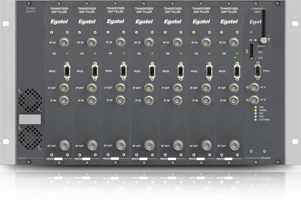Click Egatel logo on first transposer module
This screenshot has width=301, height=204.
click(x=59, y=22)
